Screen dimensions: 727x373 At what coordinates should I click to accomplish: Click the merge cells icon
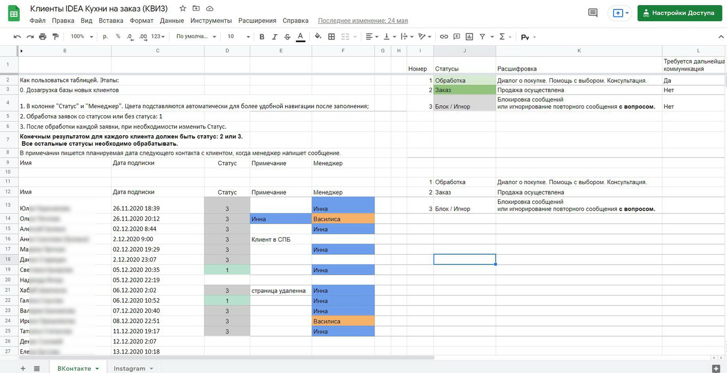344,37
